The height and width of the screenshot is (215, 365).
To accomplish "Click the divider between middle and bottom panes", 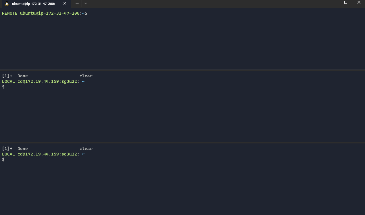I will pos(182,143).
